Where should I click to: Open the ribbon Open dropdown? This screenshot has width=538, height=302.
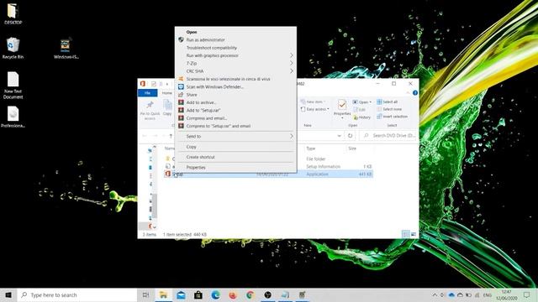pyautogui.click(x=362, y=102)
